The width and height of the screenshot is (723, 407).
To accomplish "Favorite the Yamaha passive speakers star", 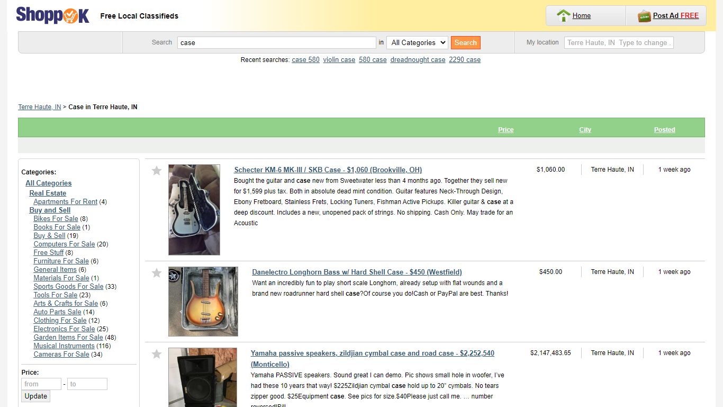I will [156, 354].
